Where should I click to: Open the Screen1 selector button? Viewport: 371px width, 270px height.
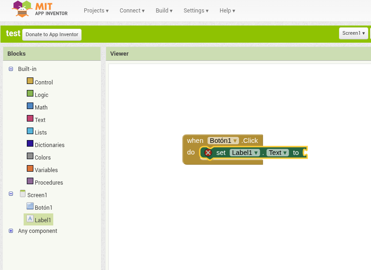[353, 33]
